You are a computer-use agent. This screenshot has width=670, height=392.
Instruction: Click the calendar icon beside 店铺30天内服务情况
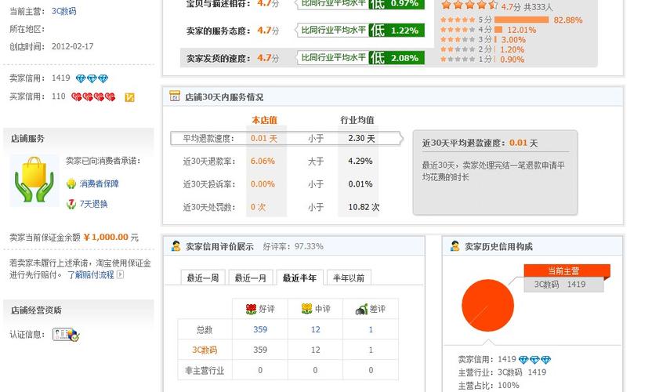pos(174,96)
